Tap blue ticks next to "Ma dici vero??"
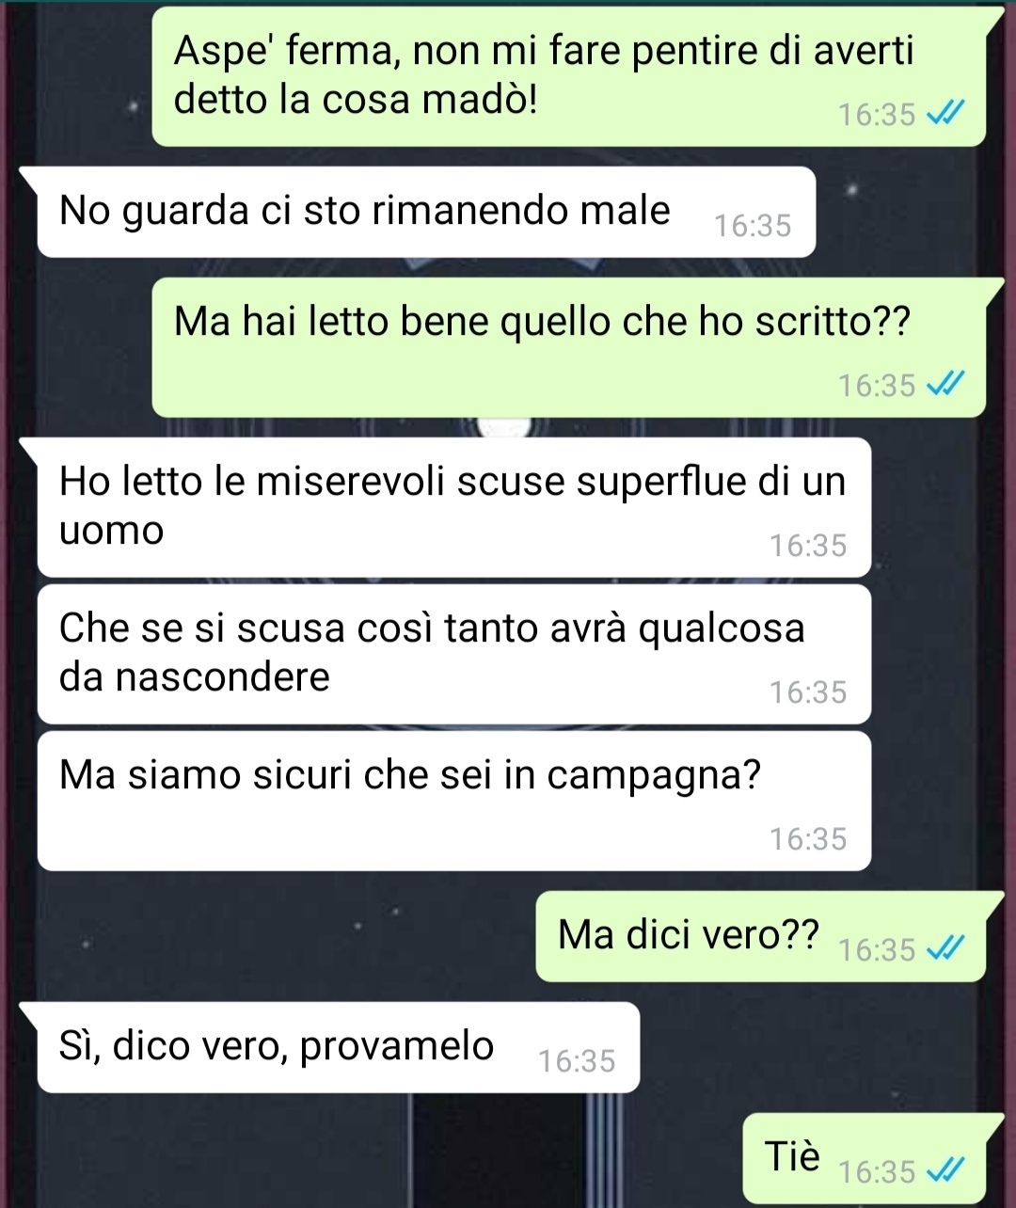 (945, 949)
